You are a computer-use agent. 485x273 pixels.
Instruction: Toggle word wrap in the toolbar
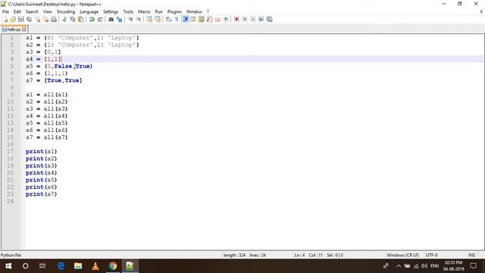click(168, 19)
